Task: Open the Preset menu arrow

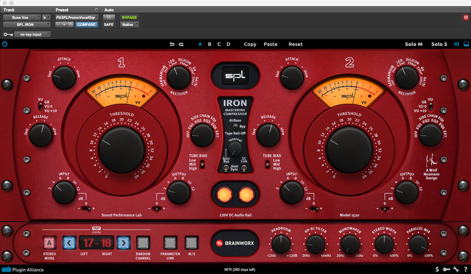Action: click(97, 10)
